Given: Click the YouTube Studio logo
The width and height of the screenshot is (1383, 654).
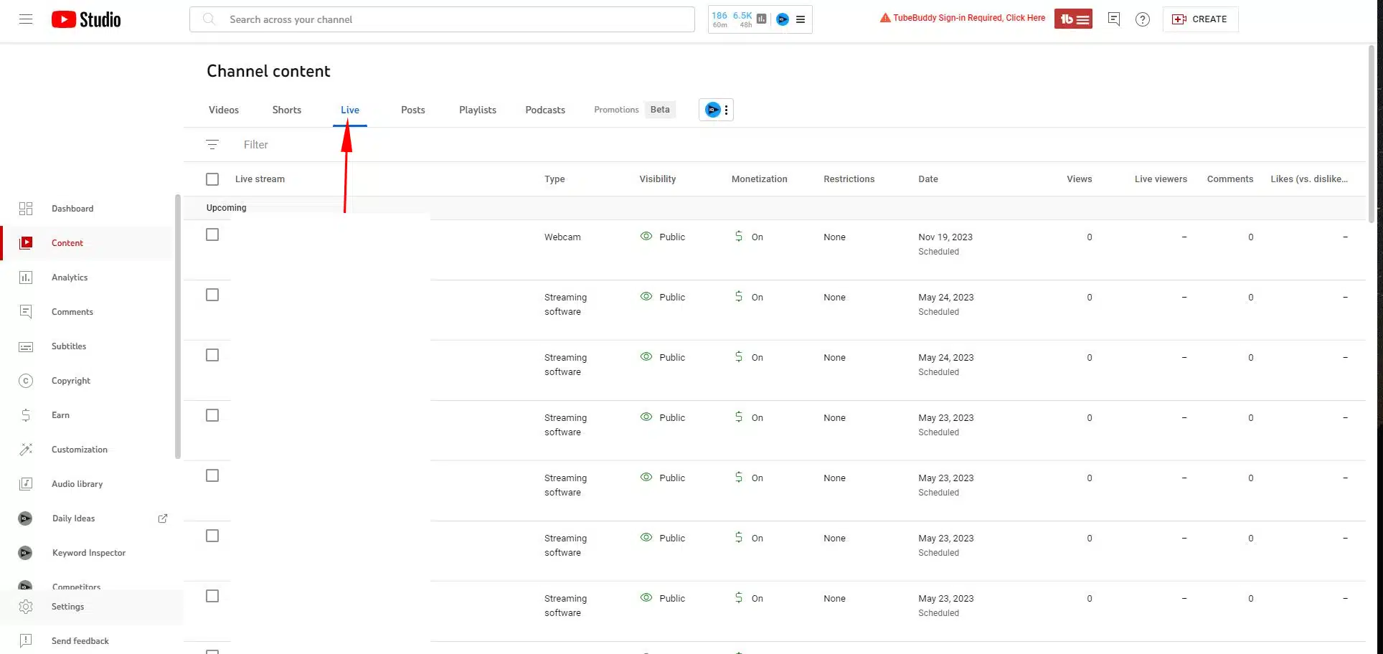Looking at the screenshot, I should tap(86, 19).
